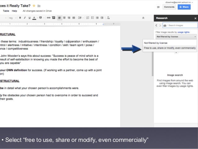The height and width of the screenshot is (149, 198).
Task: Open search type camera dropdown
Action: point(165,25)
